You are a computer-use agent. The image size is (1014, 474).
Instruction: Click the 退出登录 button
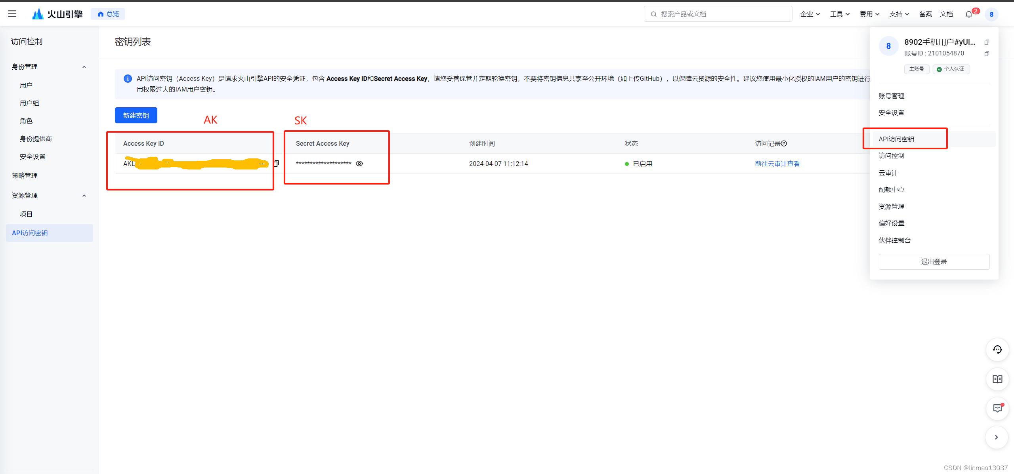pos(934,262)
